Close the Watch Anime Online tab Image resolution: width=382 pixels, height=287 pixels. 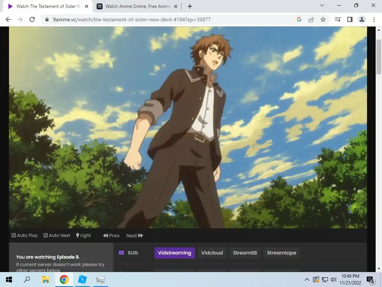[176, 6]
